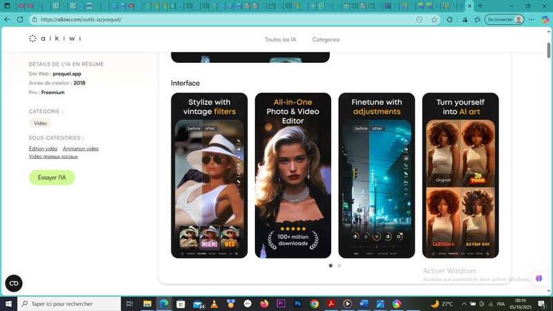Open the Catégories menu item
The image size is (553, 311).
click(x=326, y=39)
